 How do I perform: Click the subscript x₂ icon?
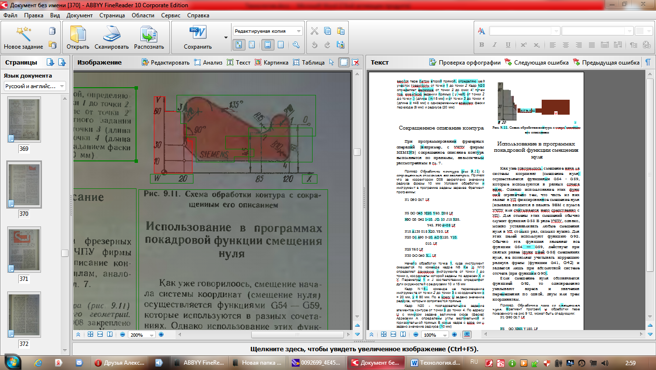[536, 45]
